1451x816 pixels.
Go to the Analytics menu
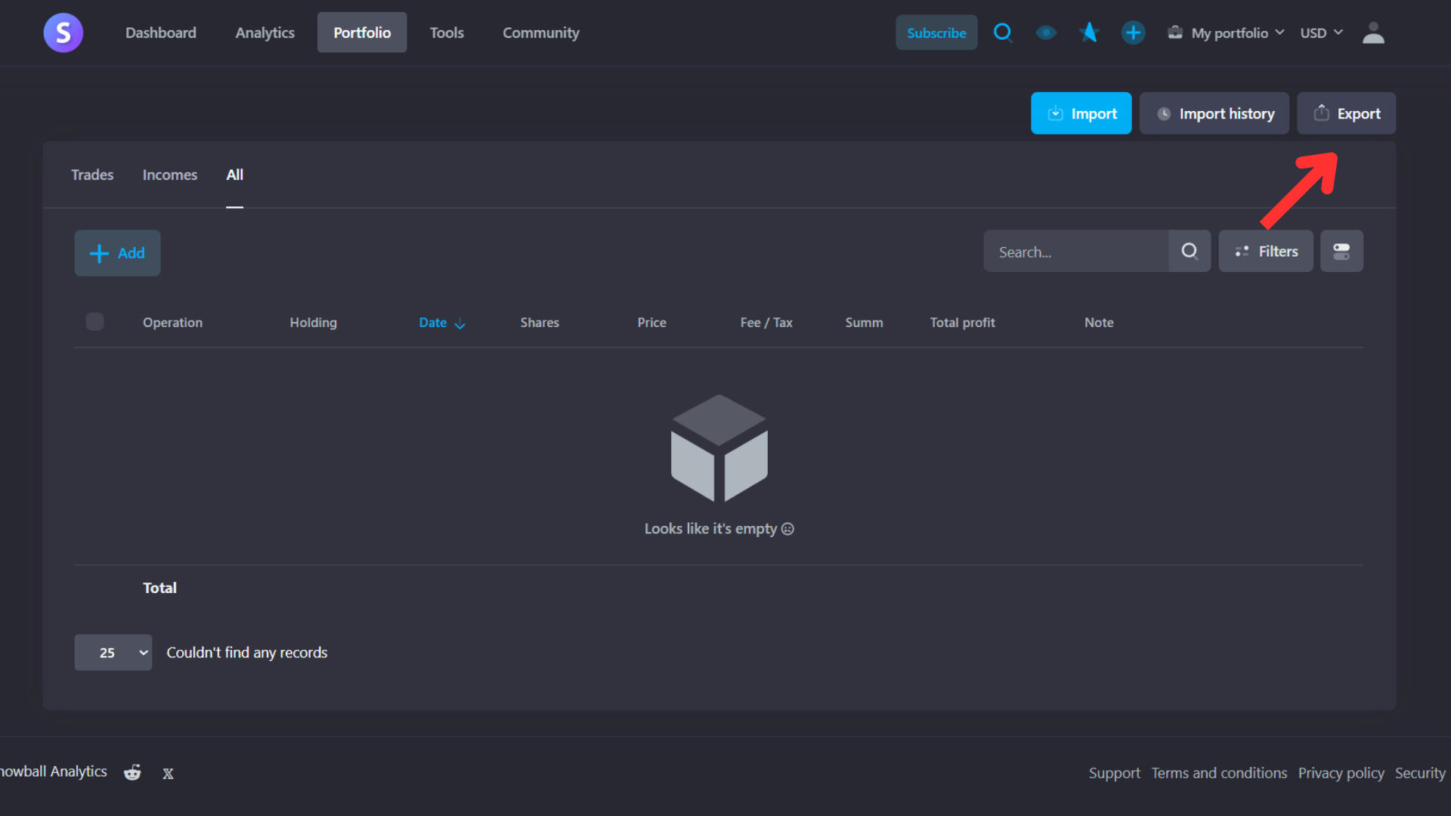(265, 32)
